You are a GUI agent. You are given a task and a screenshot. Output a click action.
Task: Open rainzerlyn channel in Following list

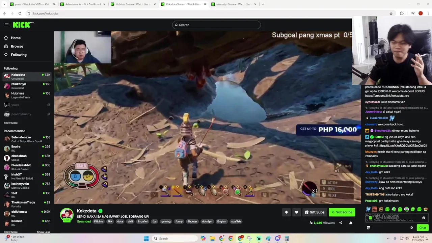27,86
